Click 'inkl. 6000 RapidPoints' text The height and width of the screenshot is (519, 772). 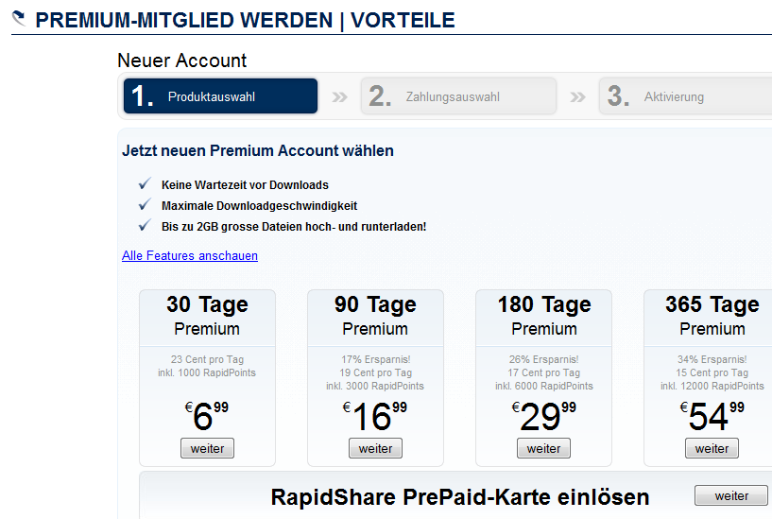point(544,386)
